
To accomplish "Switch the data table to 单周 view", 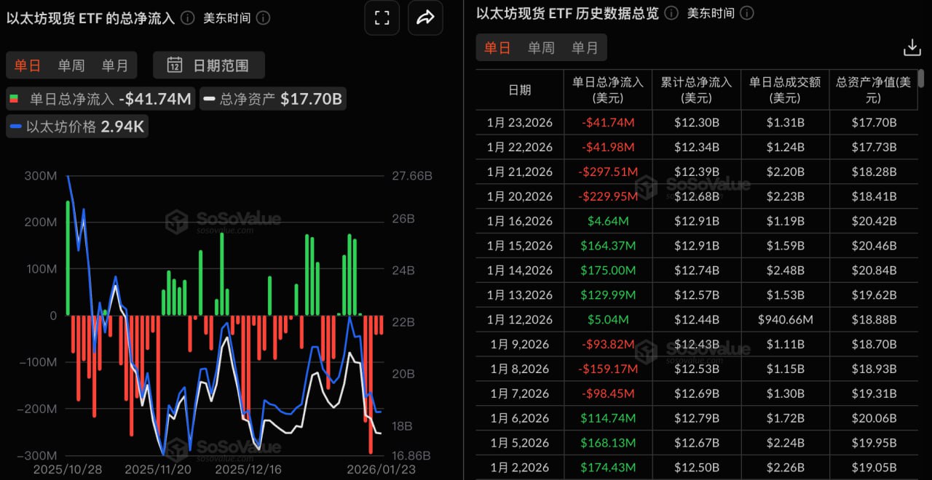I will point(540,47).
